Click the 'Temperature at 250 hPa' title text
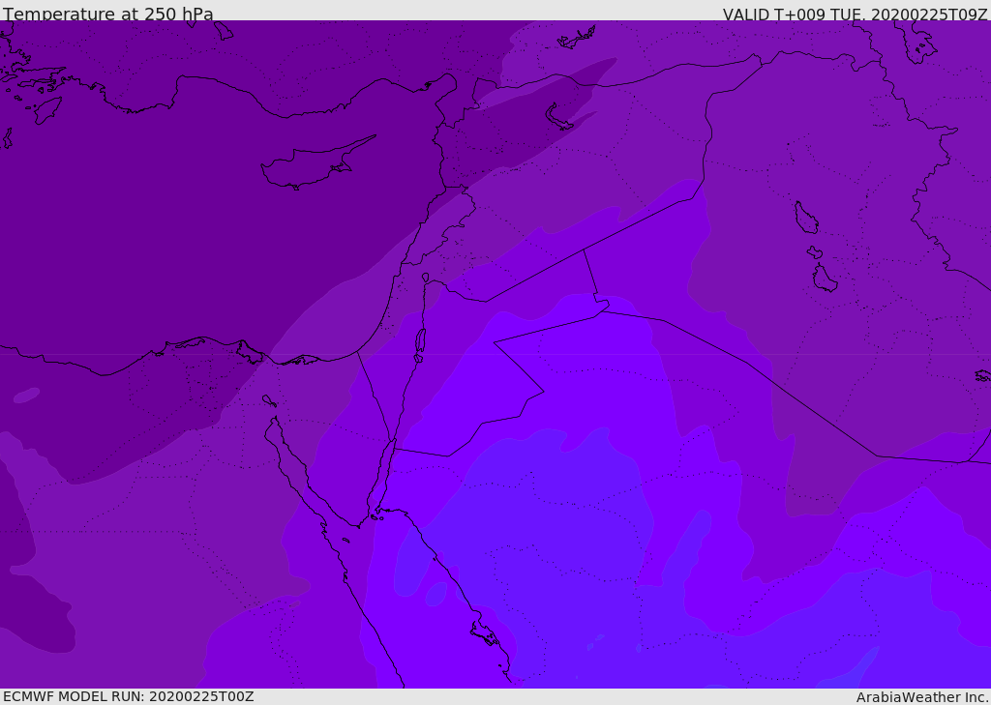 [x=108, y=14]
